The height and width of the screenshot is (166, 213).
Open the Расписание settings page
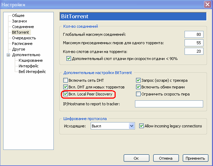coord(22,44)
